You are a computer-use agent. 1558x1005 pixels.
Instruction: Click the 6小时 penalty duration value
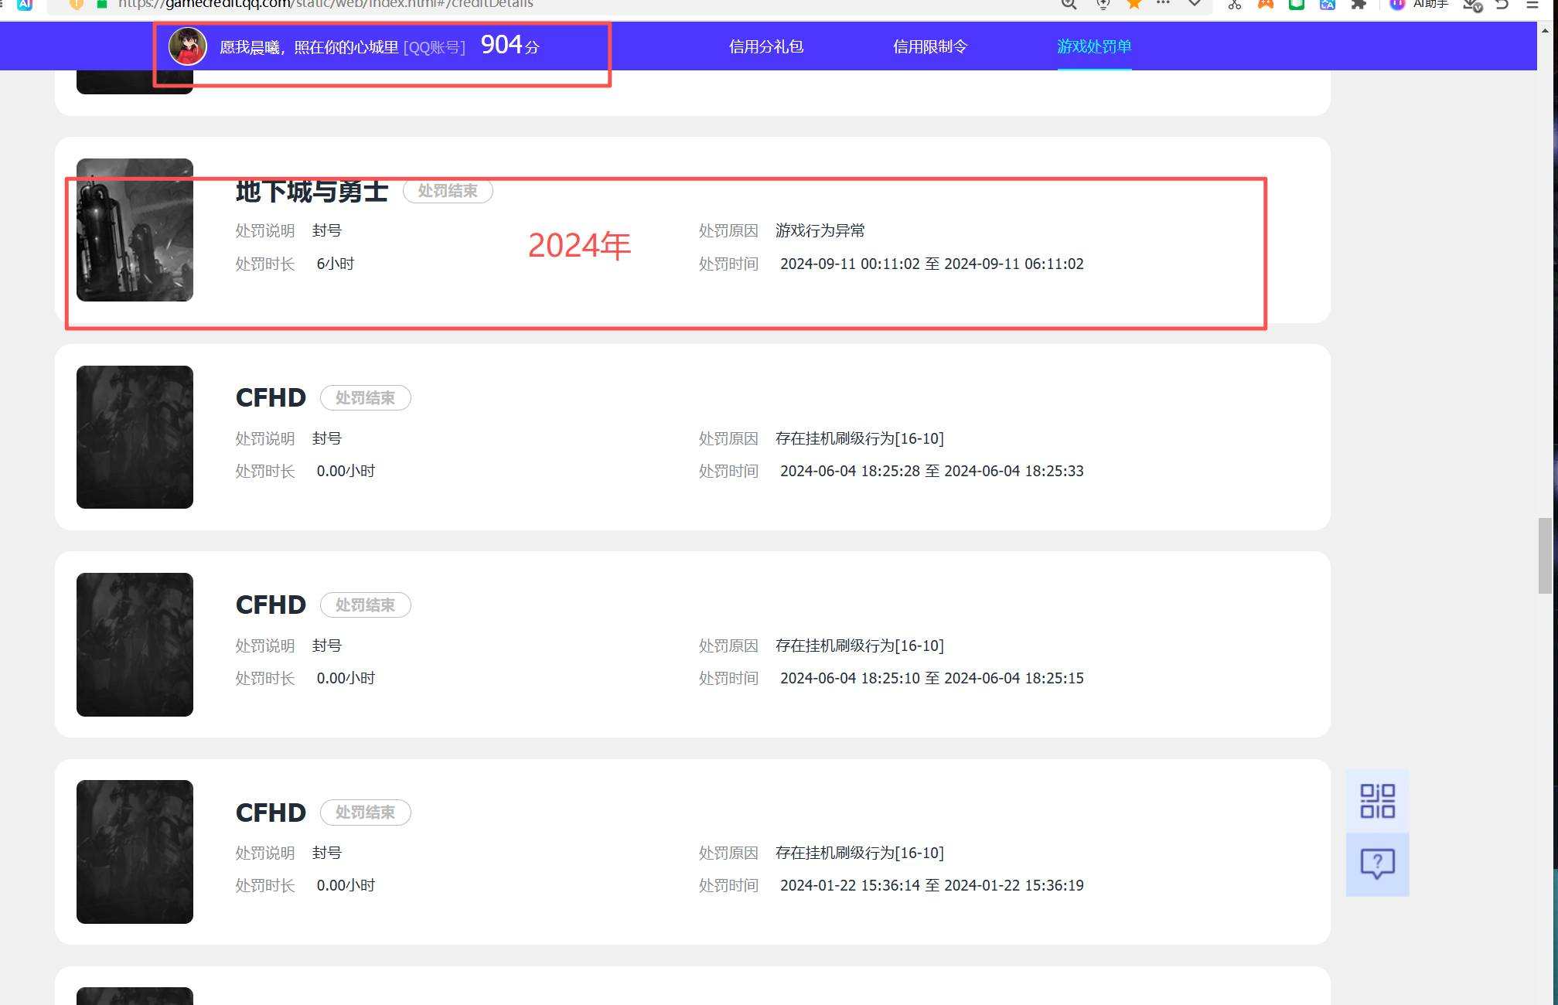(x=336, y=264)
